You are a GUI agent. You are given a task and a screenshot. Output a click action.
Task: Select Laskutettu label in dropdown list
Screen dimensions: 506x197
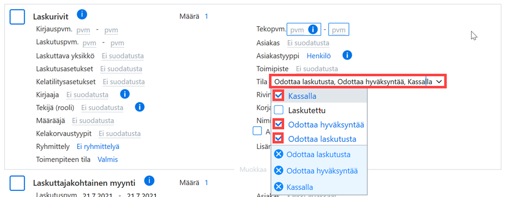click(x=307, y=111)
